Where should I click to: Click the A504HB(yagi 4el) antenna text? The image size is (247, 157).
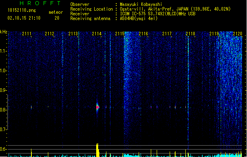coord(139,18)
